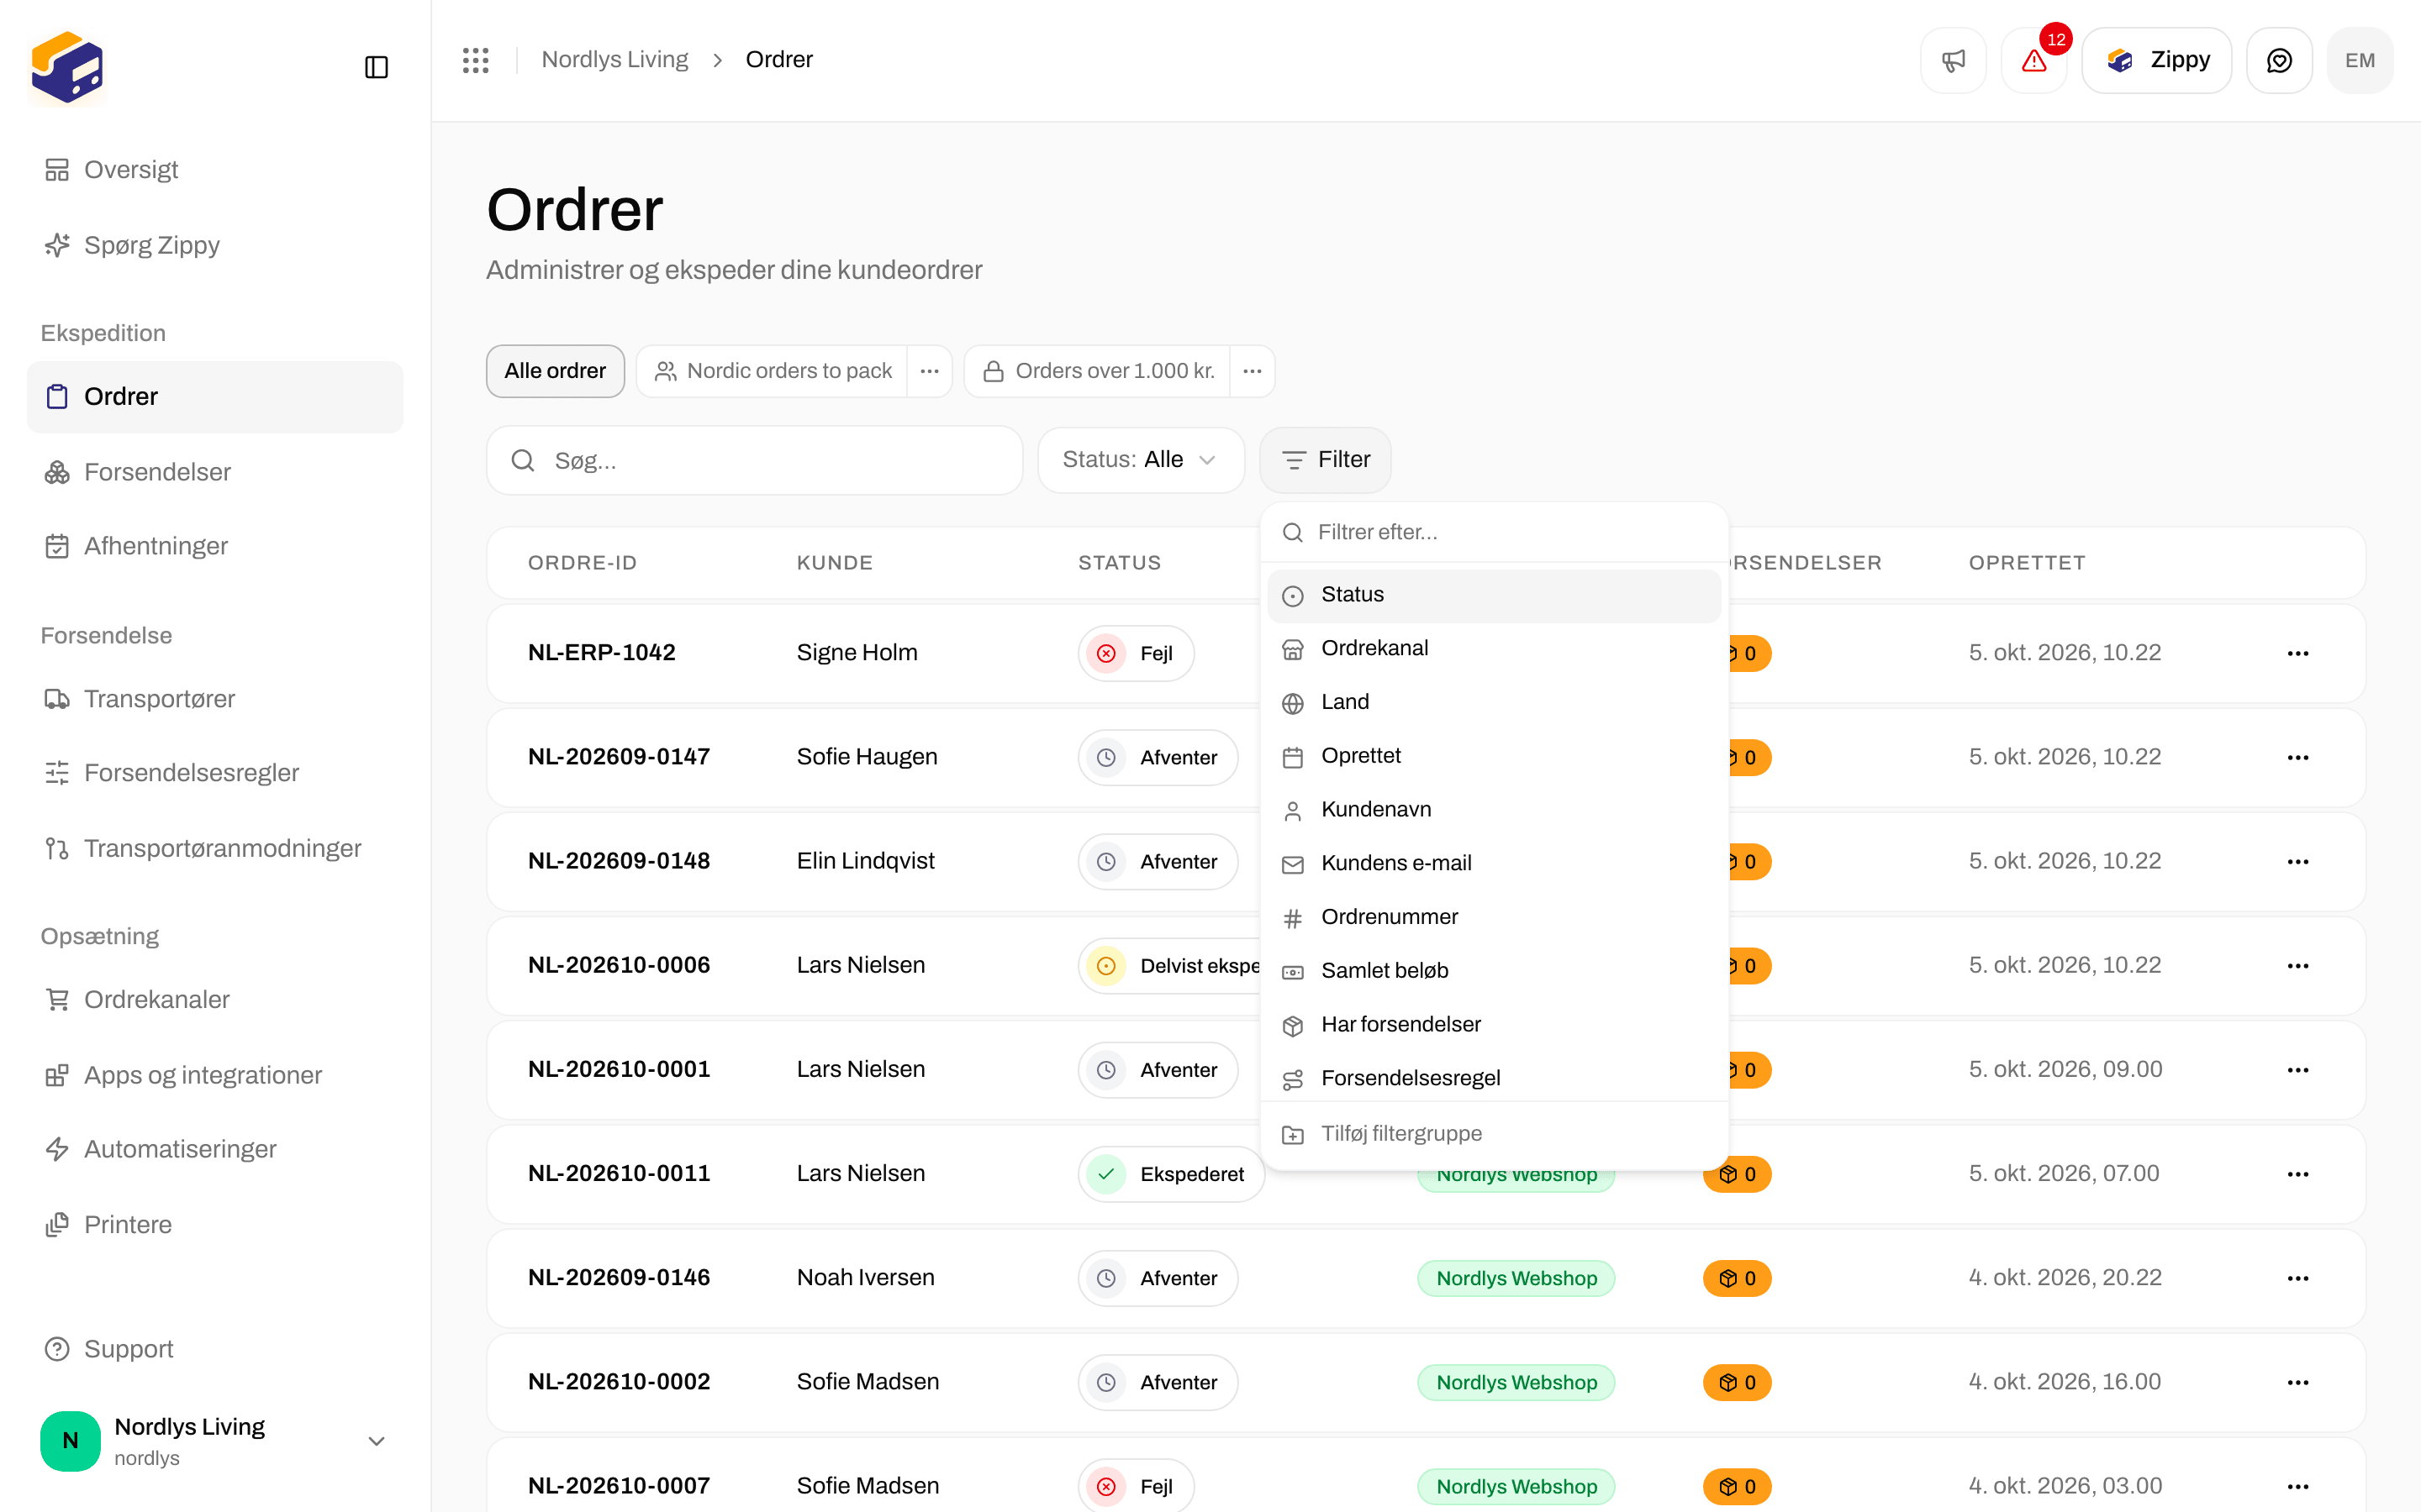2421x1512 pixels.
Task: Open row actions for NL-ERP-1042
Action: point(2298,653)
